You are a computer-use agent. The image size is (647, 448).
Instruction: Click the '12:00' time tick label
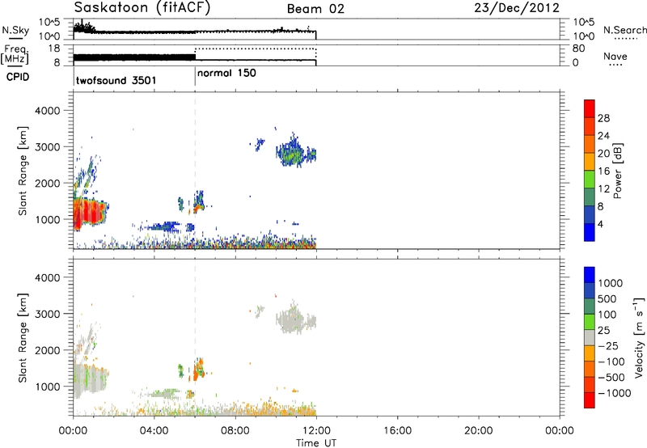(316, 431)
